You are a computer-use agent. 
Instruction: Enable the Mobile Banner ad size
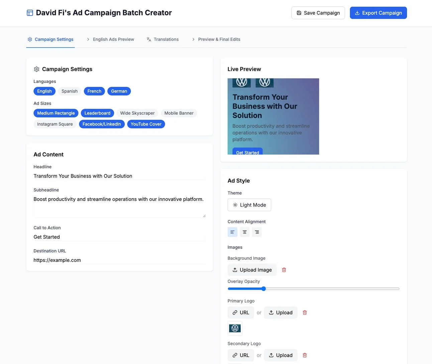(x=179, y=113)
